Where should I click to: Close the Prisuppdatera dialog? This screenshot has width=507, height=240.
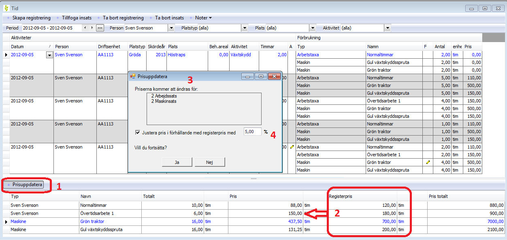coord(274,76)
